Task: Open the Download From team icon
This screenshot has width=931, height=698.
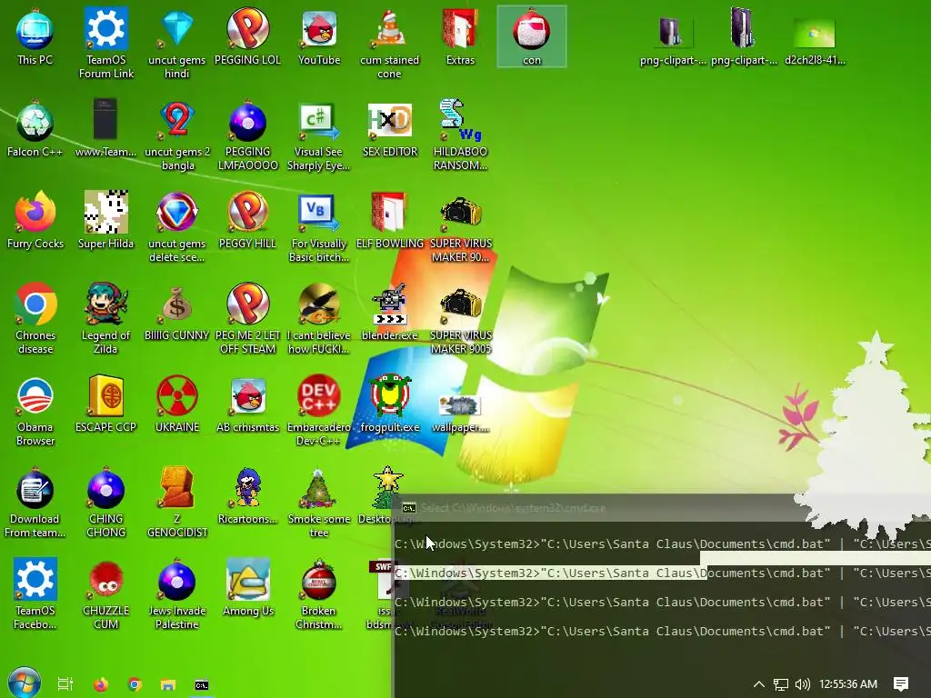Action: coord(35,488)
